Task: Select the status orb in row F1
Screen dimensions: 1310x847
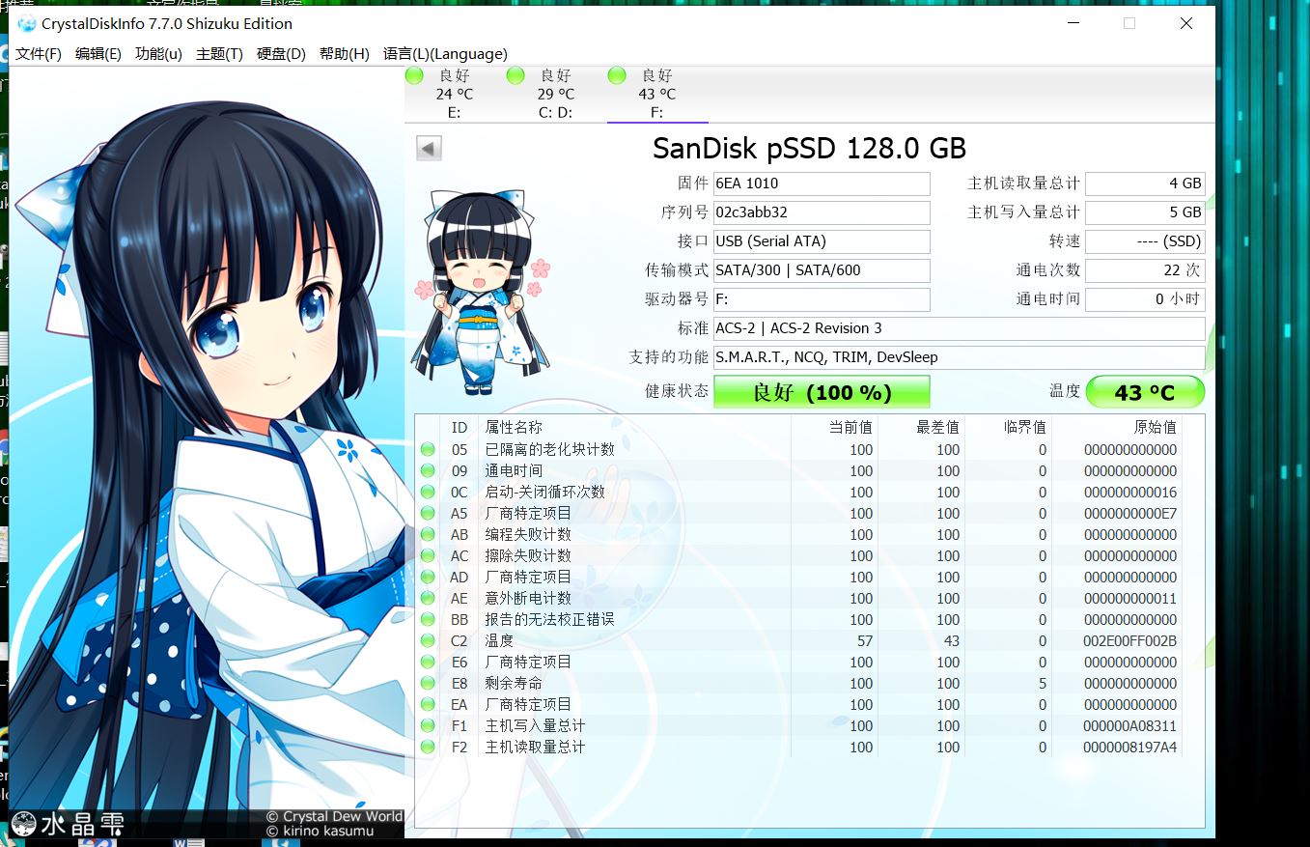Action: click(428, 726)
